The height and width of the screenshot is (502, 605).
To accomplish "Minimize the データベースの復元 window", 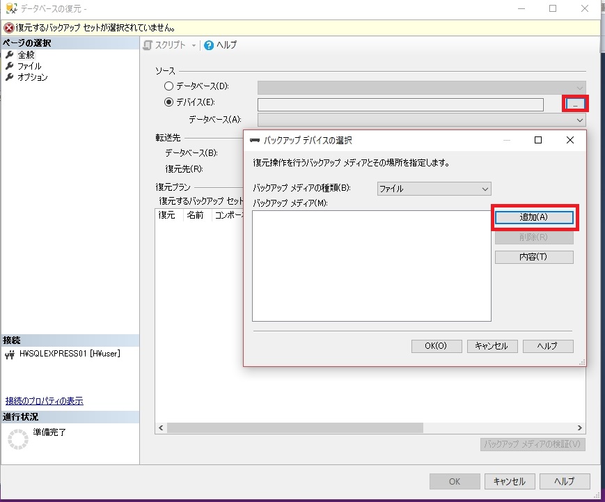I will click(x=521, y=8).
